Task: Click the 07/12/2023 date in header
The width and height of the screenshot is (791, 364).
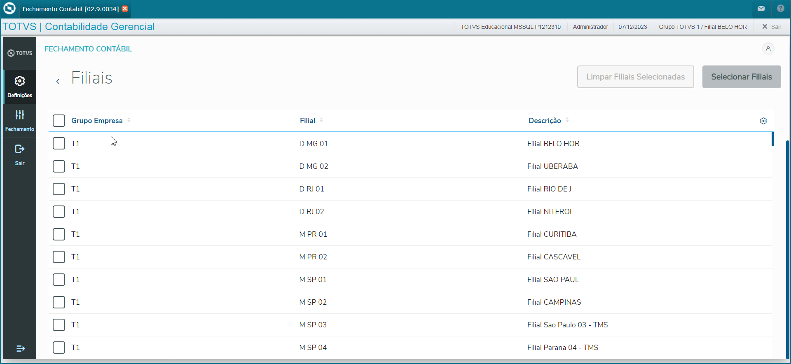Action: [x=633, y=27]
